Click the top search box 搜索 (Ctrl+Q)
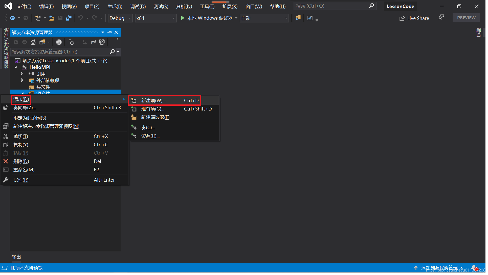The image size is (488, 275). [335, 6]
